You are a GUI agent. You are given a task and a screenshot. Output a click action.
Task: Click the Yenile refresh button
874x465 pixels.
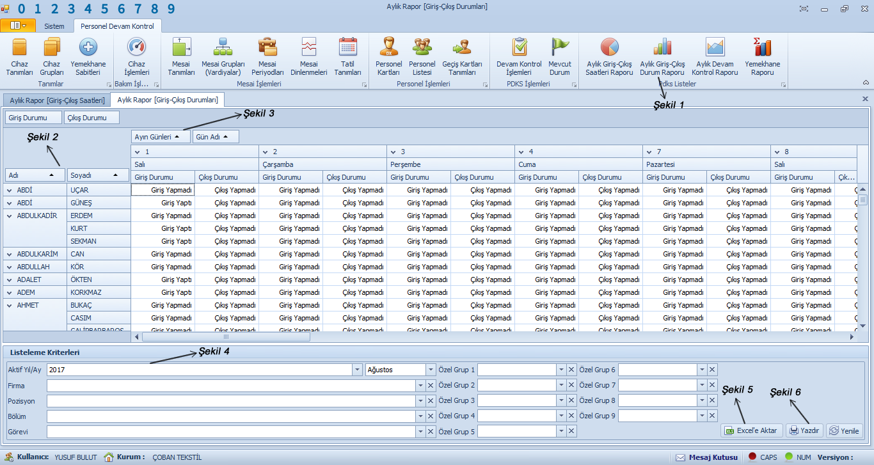pos(844,430)
